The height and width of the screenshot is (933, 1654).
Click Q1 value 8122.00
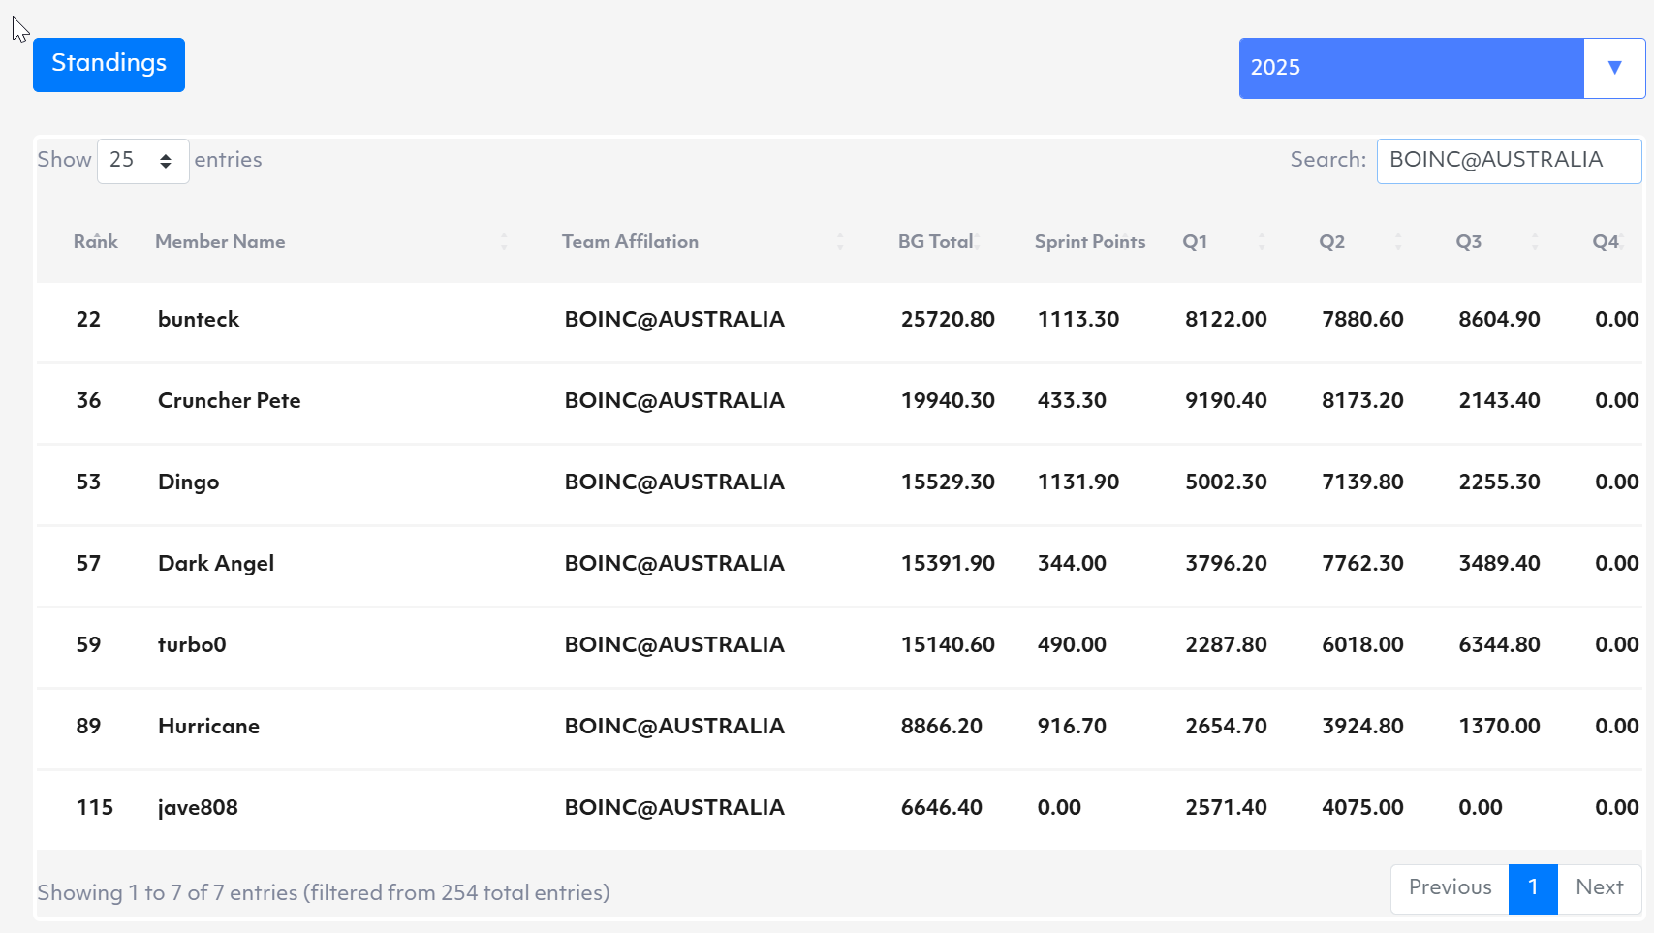1226,320
